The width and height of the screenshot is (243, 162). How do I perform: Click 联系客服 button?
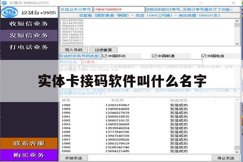point(29,143)
